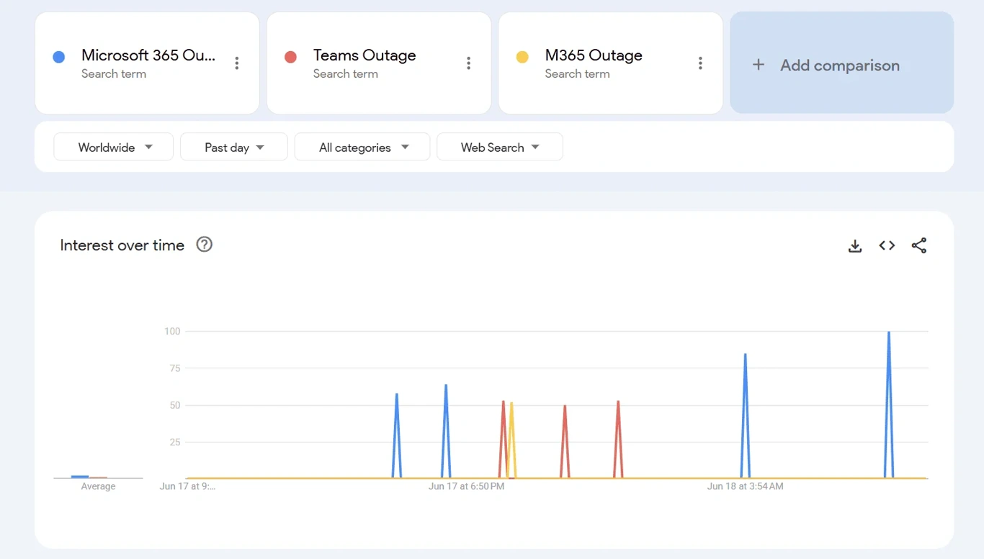Open the Past day time range dropdown
The width and height of the screenshot is (984, 559).
click(233, 147)
